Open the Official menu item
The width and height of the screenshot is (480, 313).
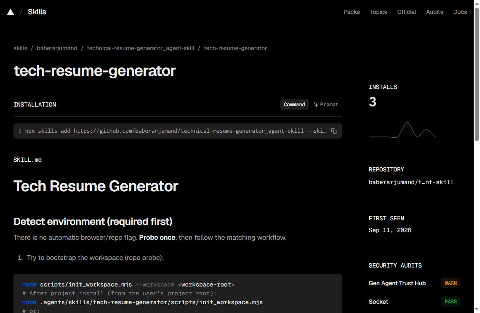(x=406, y=12)
